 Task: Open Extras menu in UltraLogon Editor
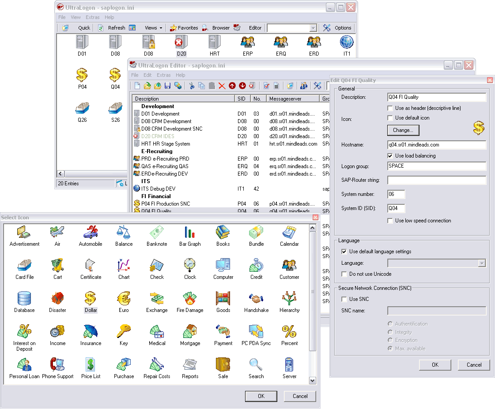(163, 75)
